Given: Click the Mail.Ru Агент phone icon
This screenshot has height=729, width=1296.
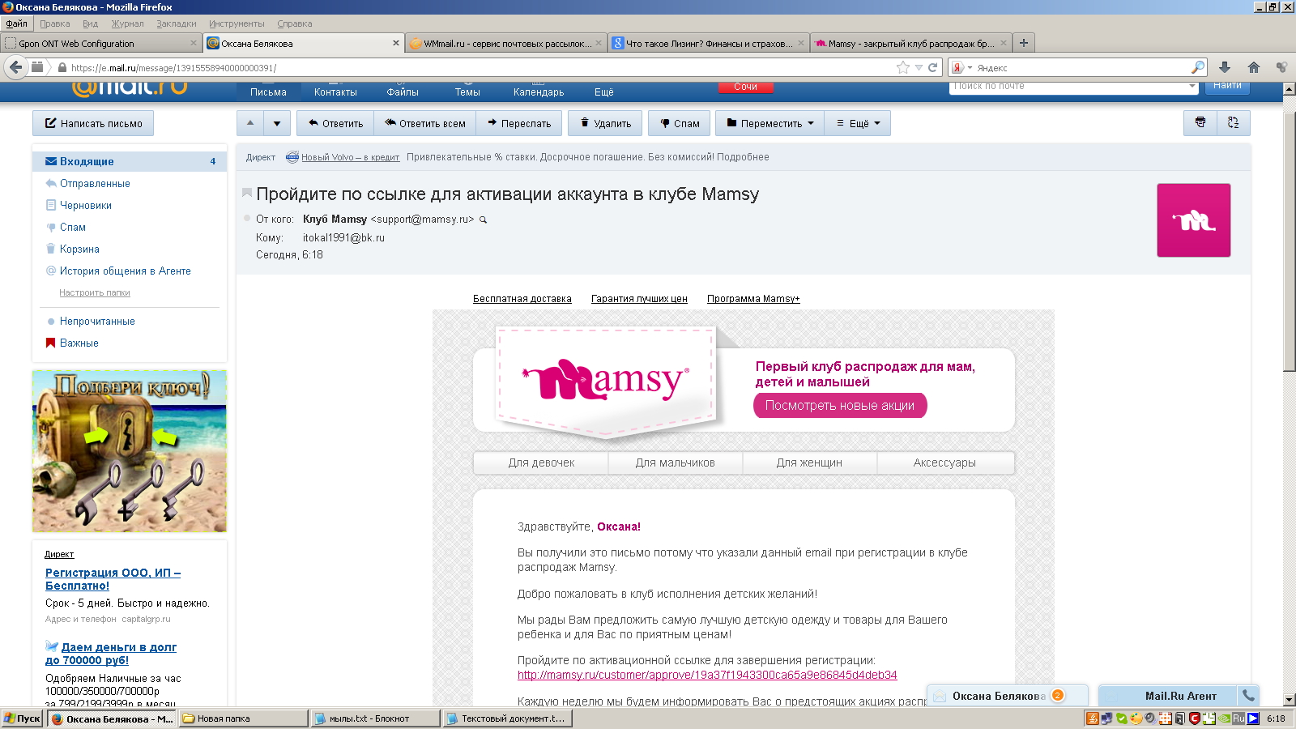Looking at the screenshot, I should click(x=1248, y=696).
